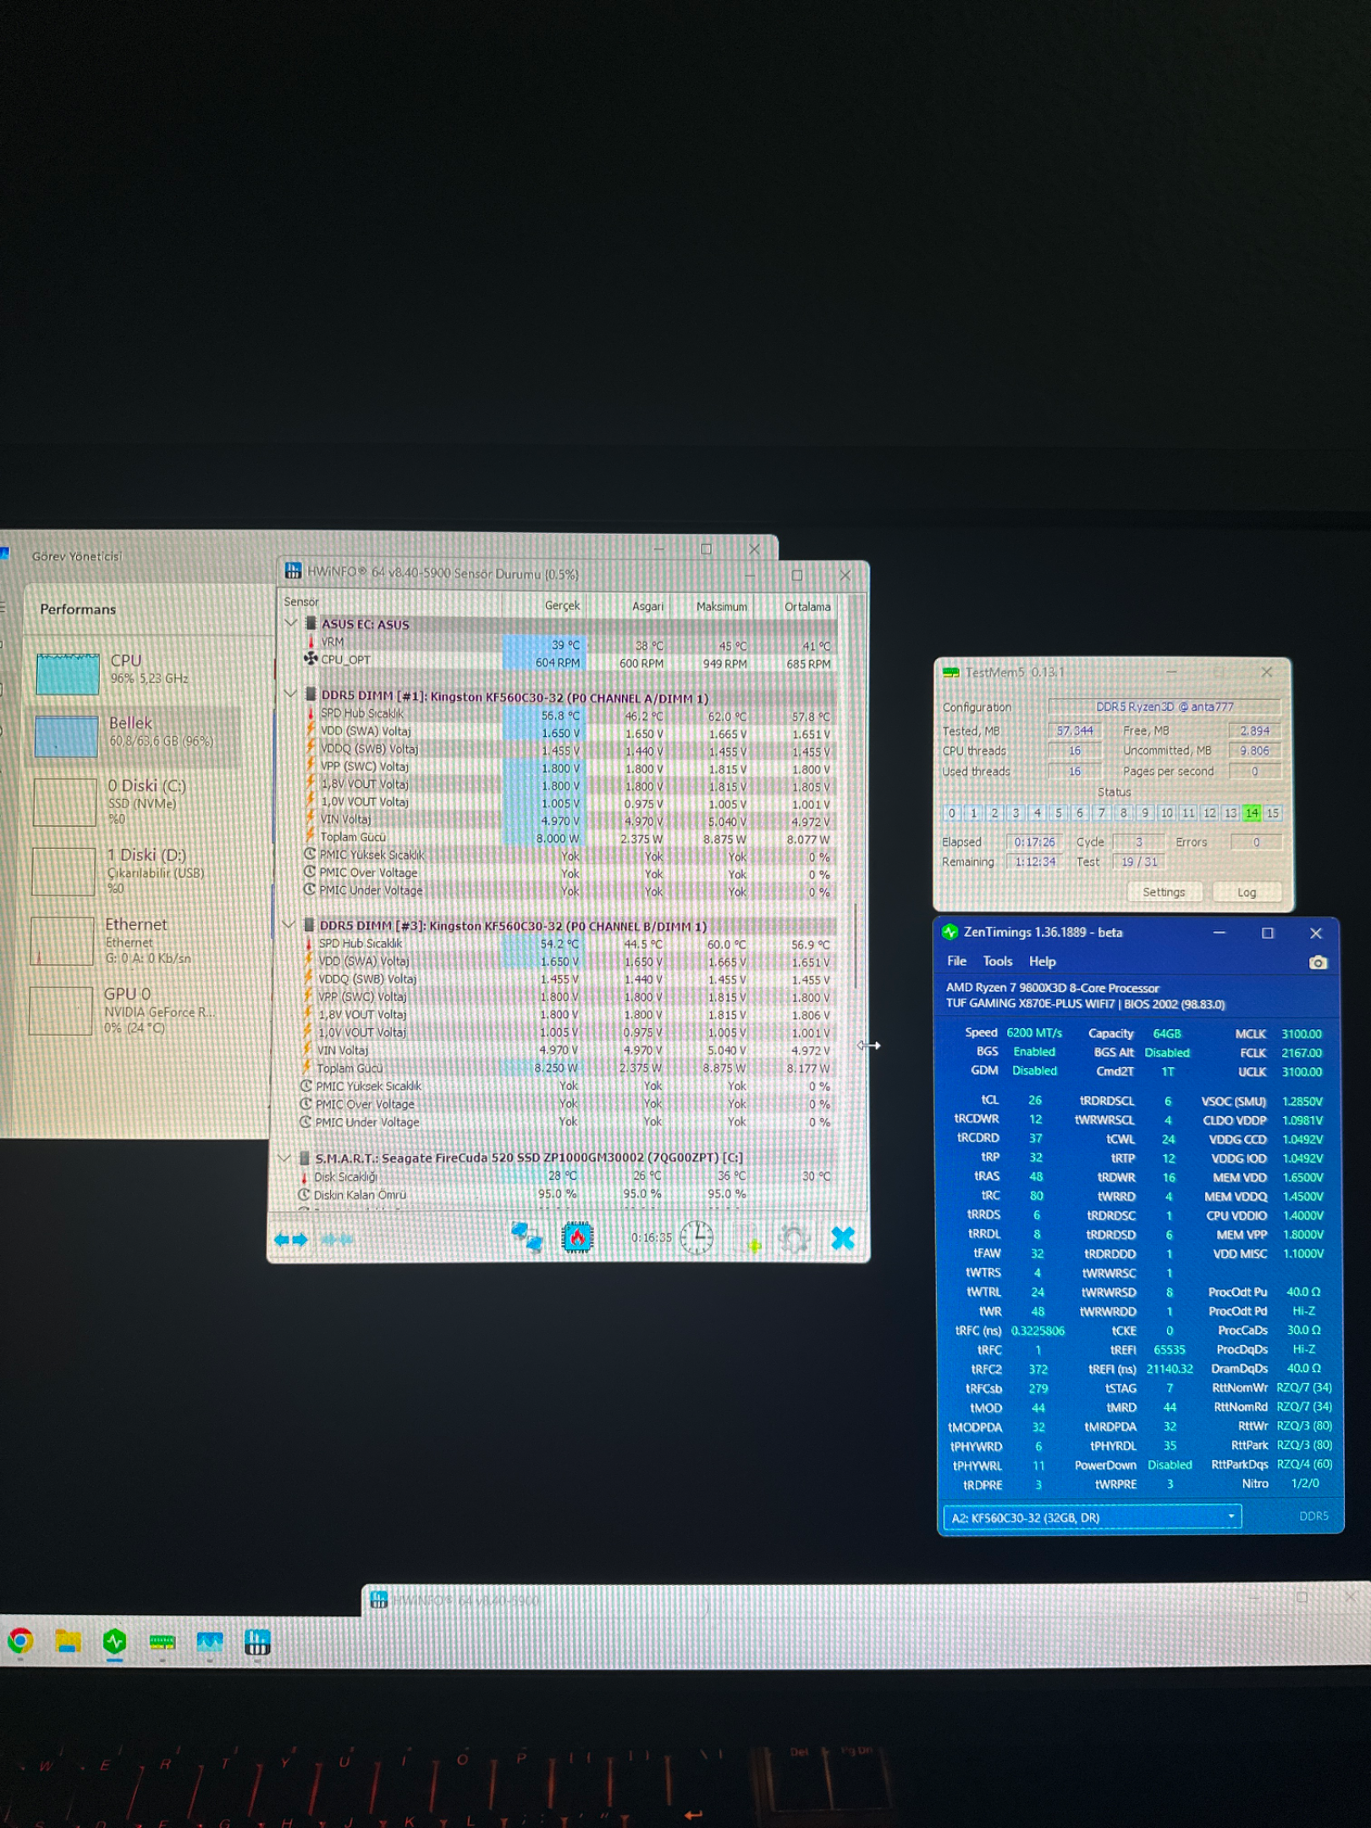The height and width of the screenshot is (1828, 1371).
Task: Click the Ortalama column header in HWiNFO
Action: 807,606
